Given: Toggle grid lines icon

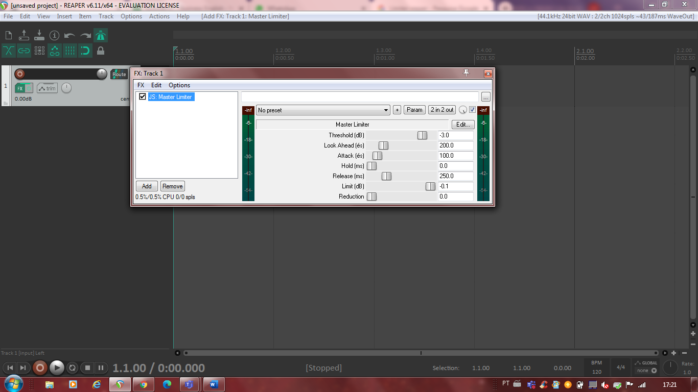Looking at the screenshot, I should pyautogui.click(x=70, y=51).
